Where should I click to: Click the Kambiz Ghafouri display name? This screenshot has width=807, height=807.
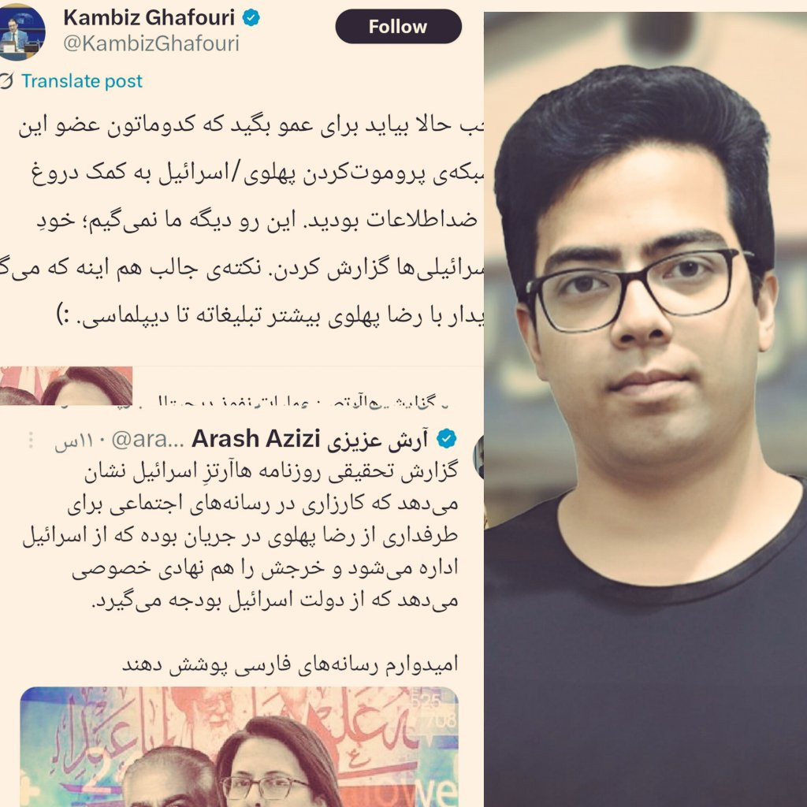[x=149, y=18]
